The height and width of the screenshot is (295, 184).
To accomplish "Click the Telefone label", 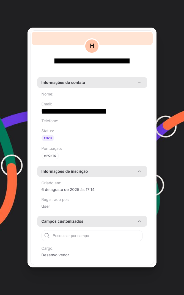I will point(50,121).
